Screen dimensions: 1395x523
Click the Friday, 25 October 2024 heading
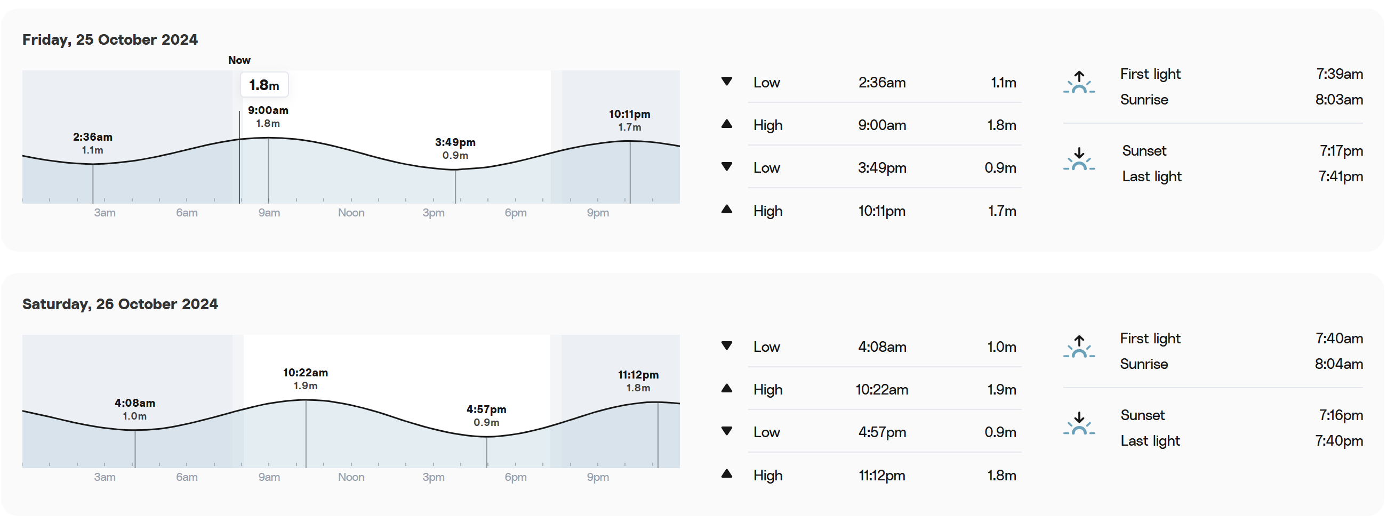110,39
